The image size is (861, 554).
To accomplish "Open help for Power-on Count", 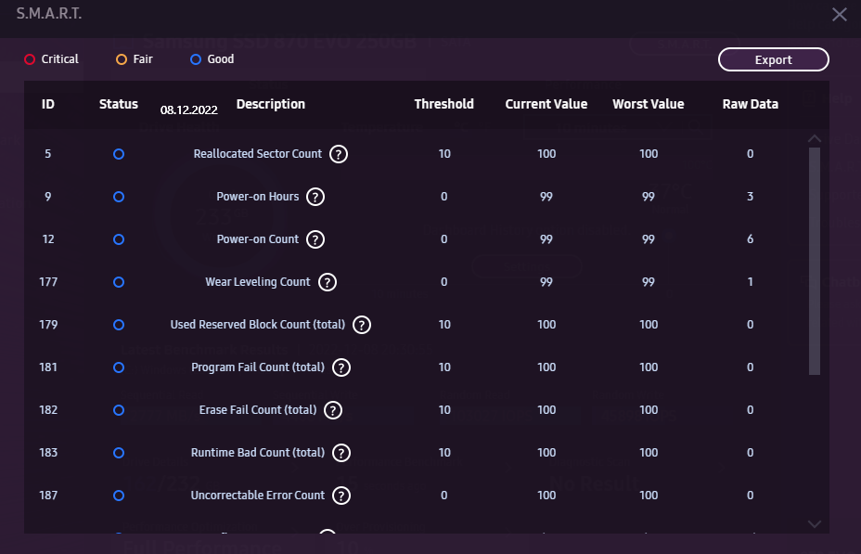I will [x=315, y=239].
